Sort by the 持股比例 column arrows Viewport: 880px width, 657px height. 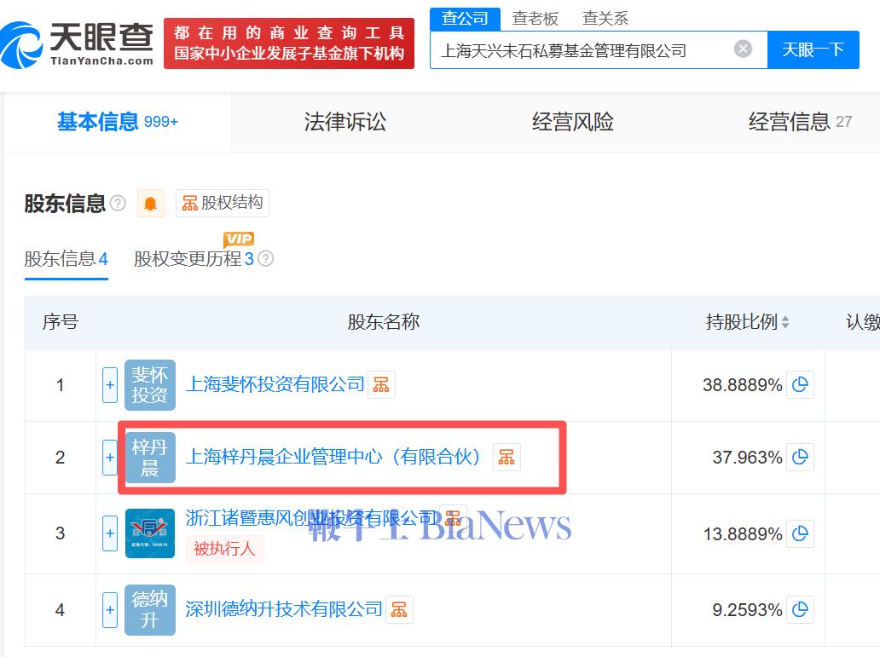(x=785, y=322)
